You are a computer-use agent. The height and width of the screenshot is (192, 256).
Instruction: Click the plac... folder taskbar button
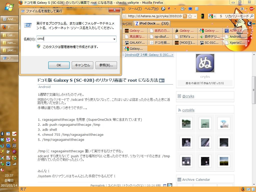click(x=9, y=50)
